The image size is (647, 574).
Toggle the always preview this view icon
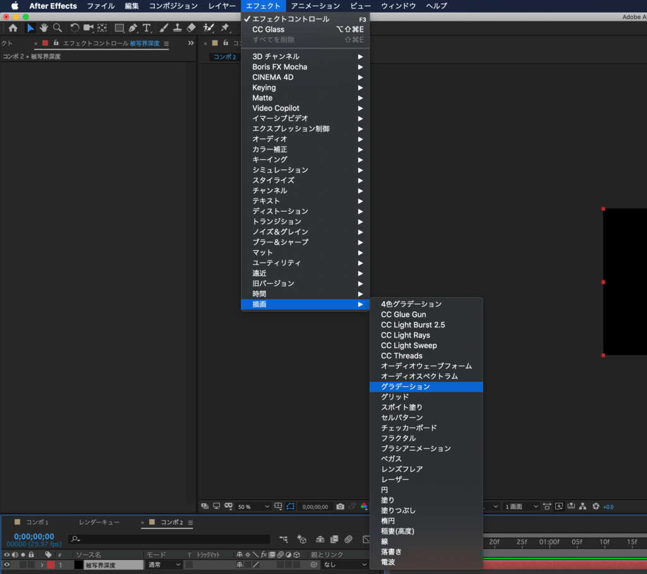[205, 506]
